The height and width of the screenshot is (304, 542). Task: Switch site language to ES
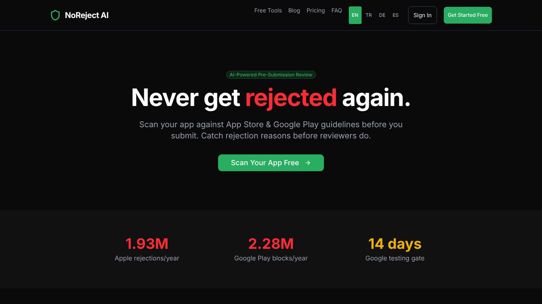(x=396, y=15)
